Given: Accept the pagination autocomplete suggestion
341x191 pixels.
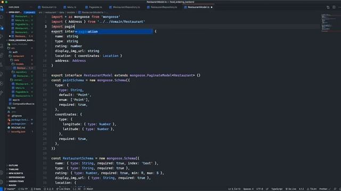Looking at the screenshot, I should click(x=113, y=32).
